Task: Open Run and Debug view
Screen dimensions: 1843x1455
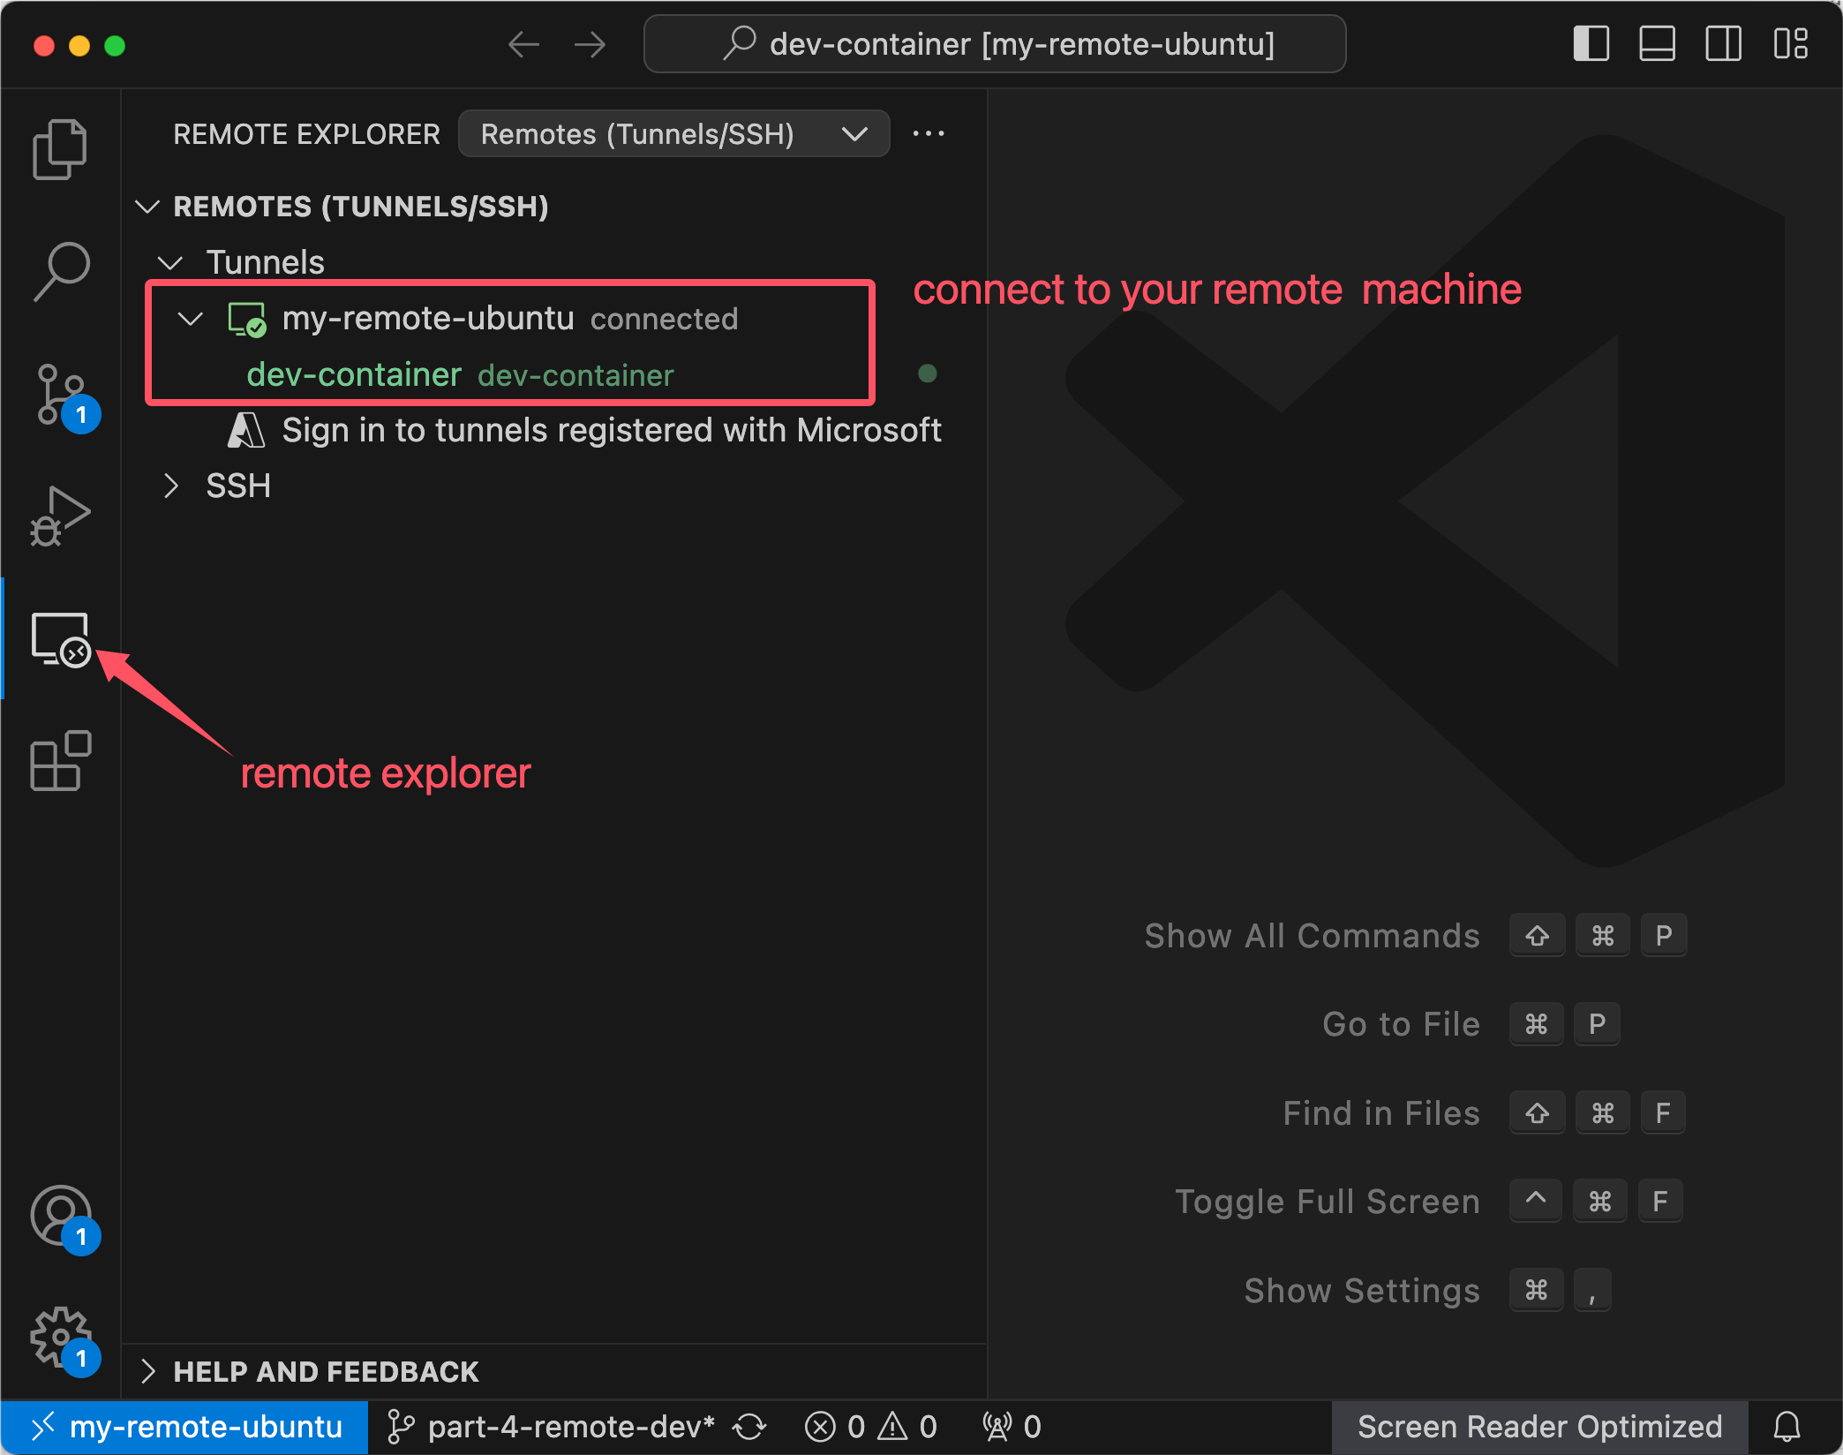Action: click(60, 516)
